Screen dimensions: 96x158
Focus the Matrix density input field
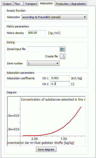pyautogui.click(x=36, y=33)
